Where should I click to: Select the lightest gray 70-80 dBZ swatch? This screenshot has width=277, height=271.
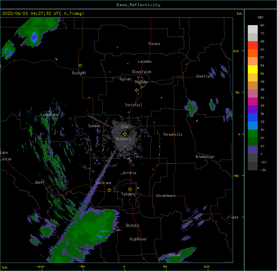click(253, 29)
